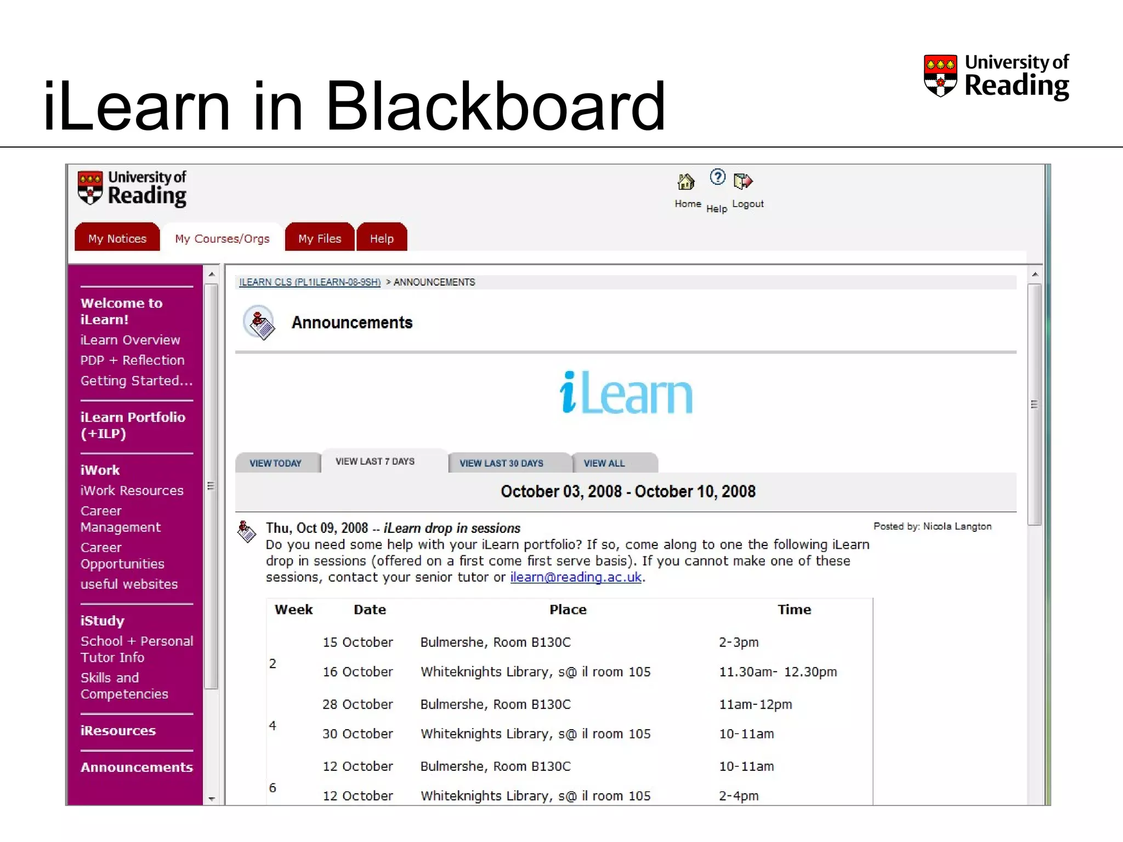1123x842 pixels.
Task: Switch to My Courses/Orgs tab
Action: coord(222,238)
